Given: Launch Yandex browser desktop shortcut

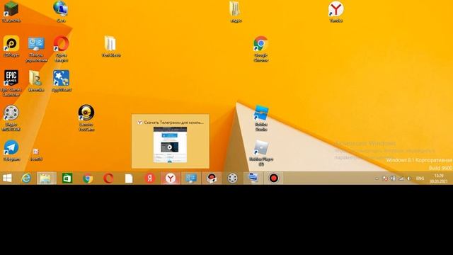Looking at the screenshot, I should pyautogui.click(x=336, y=12).
